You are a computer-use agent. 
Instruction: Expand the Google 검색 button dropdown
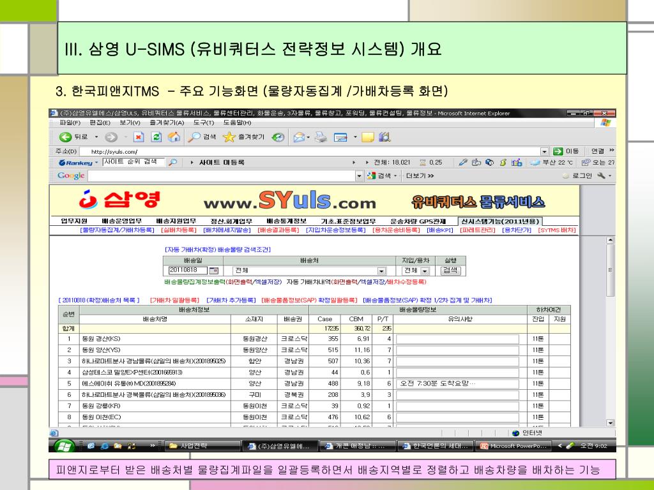click(x=395, y=176)
